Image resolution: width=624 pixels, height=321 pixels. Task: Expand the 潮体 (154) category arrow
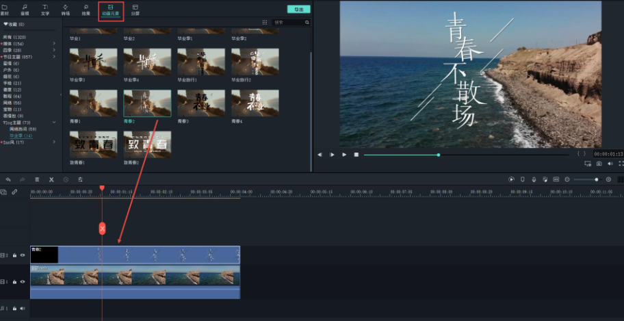54,43
